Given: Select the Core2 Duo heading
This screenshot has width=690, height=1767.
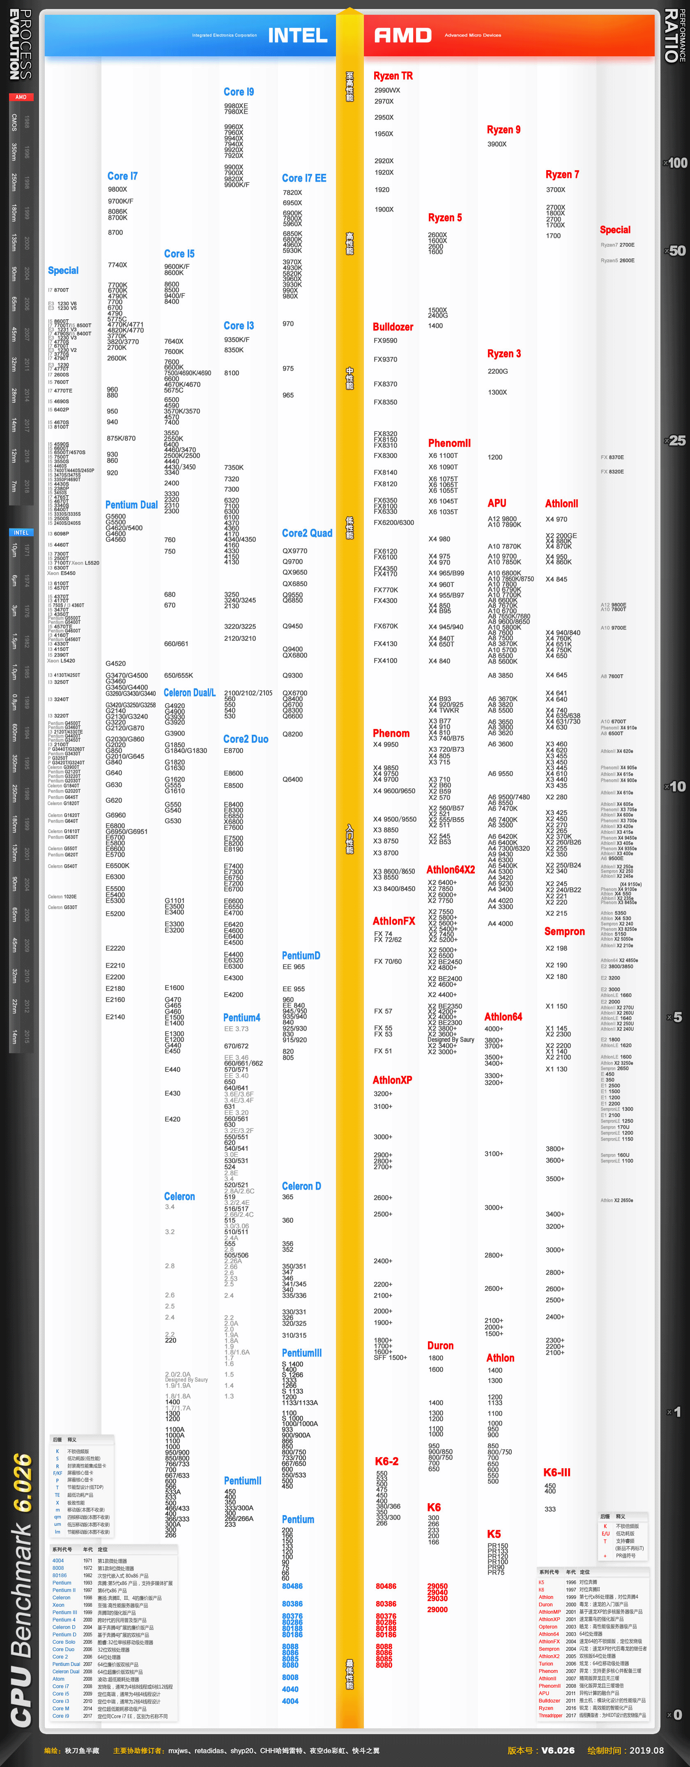Looking at the screenshot, I should [x=246, y=739].
